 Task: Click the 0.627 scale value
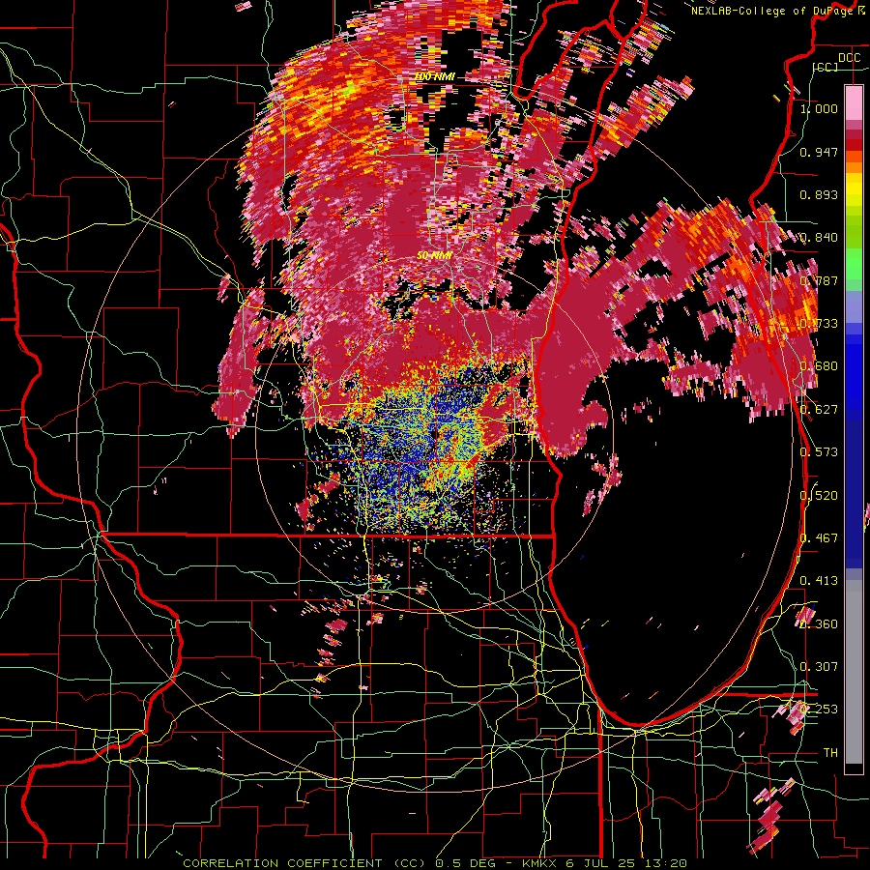click(819, 410)
